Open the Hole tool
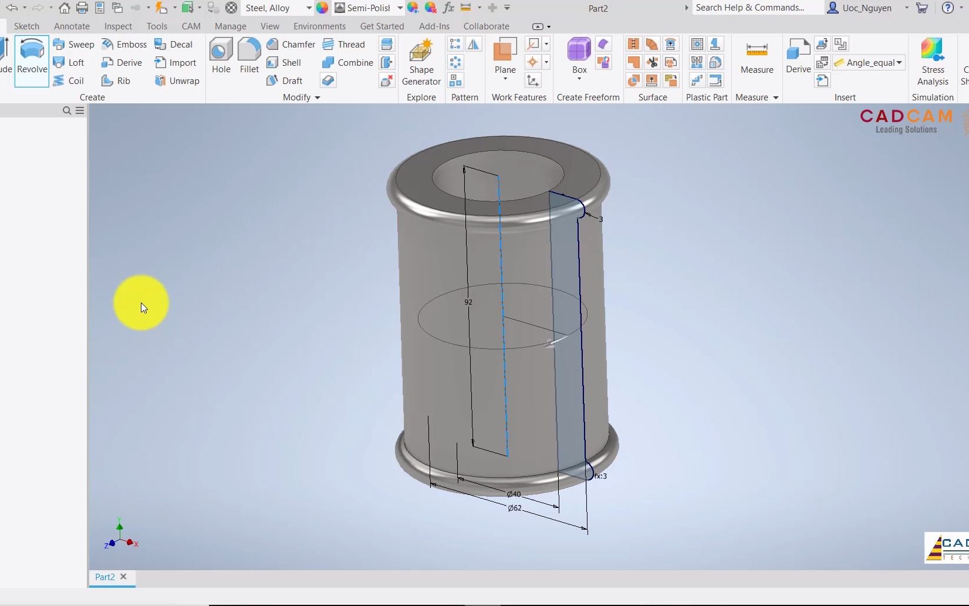 pos(221,57)
